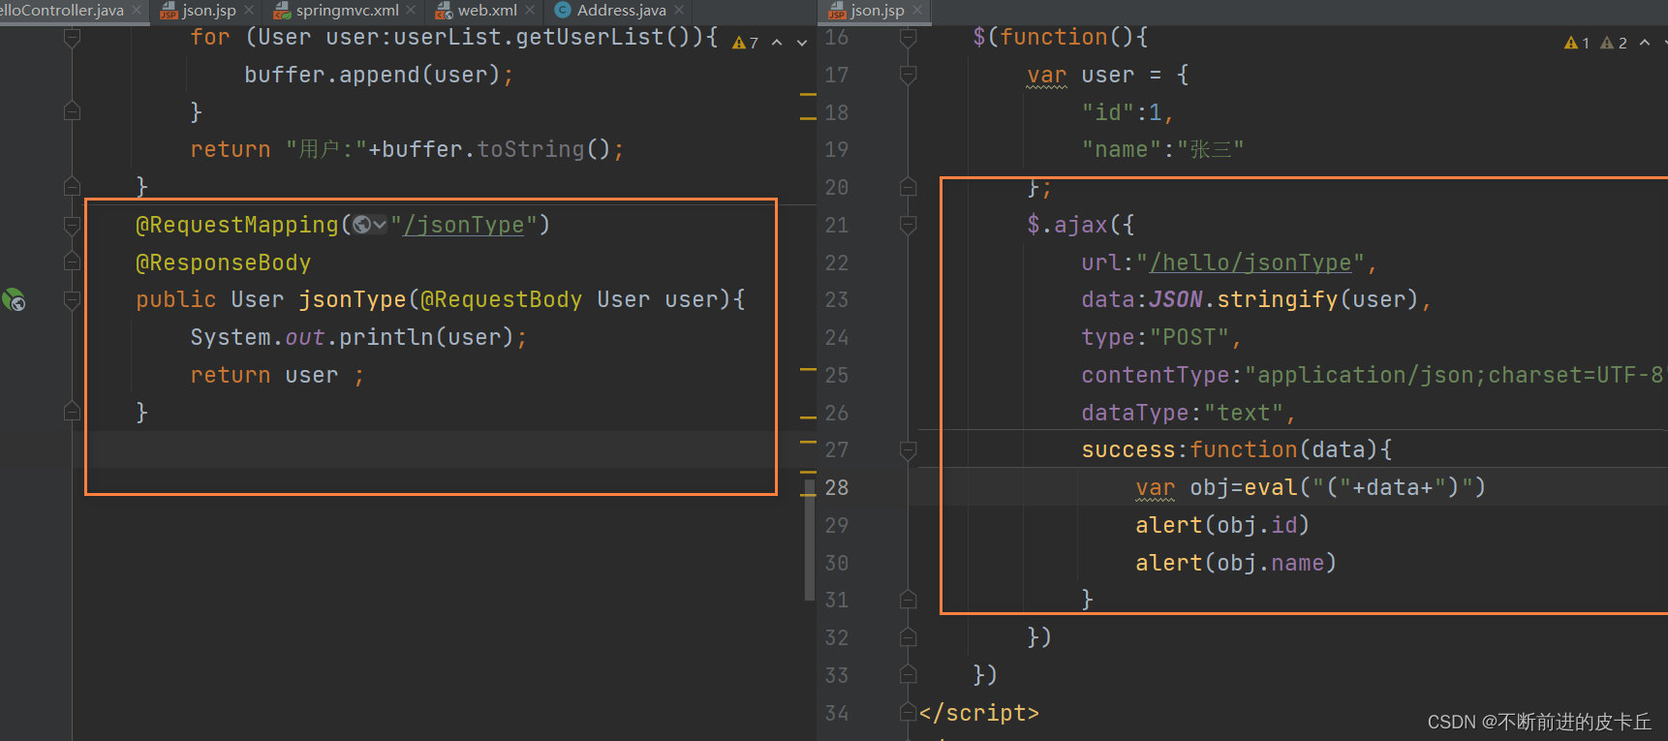The height and width of the screenshot is (741, 1668).
Task: Click the 1 warning indicator in right editor
Action: 1577,43
